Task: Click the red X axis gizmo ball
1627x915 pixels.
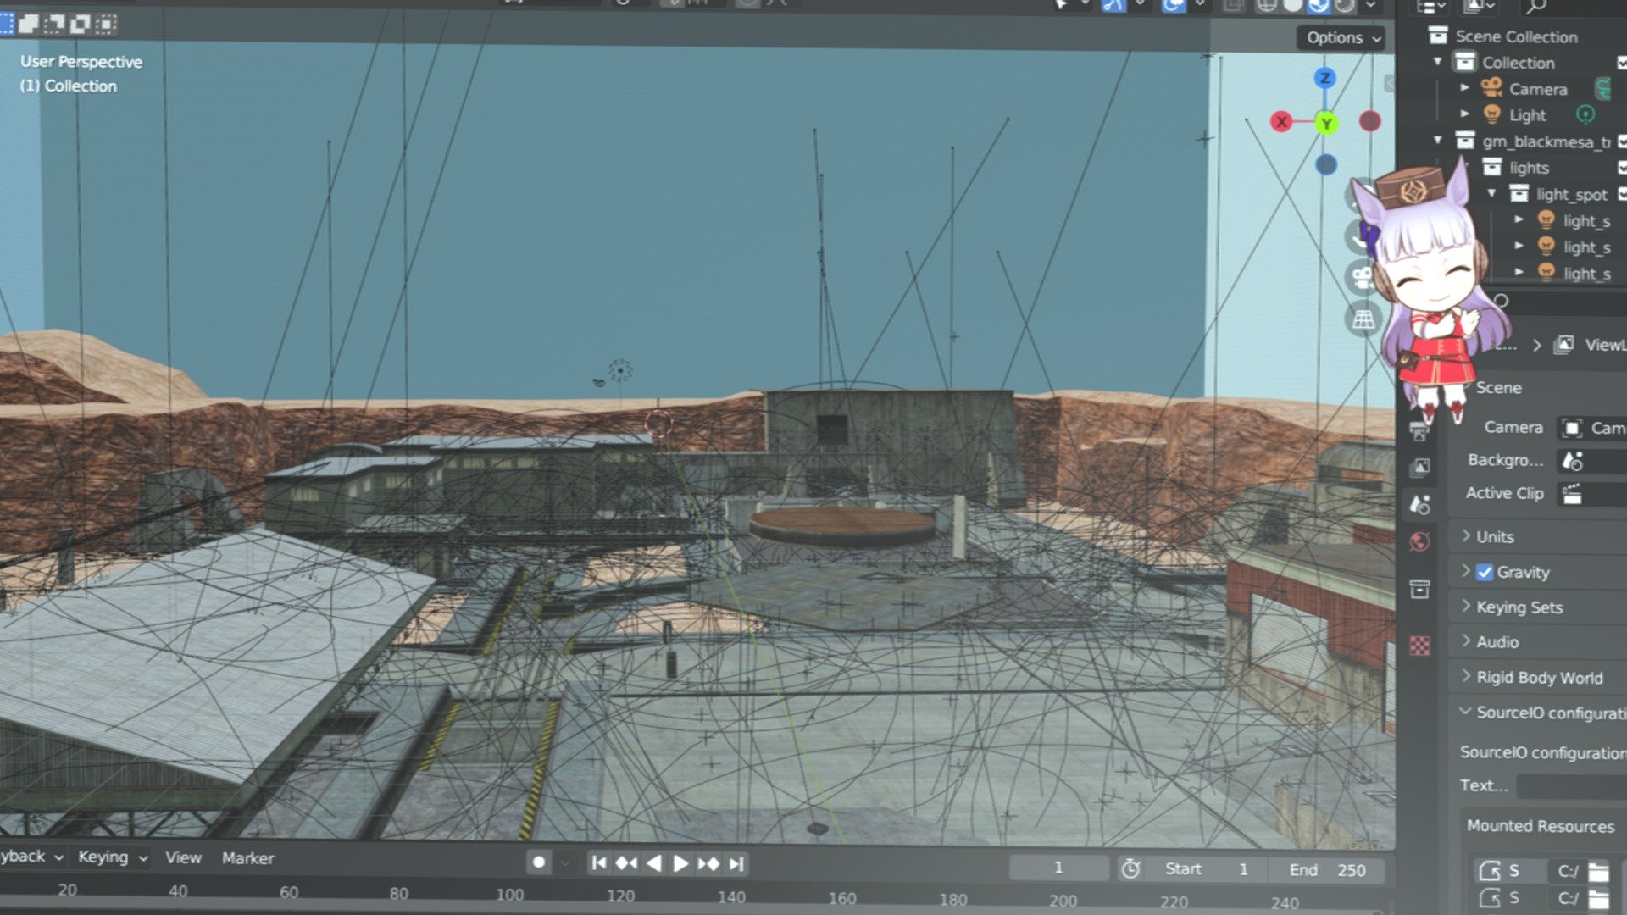Action: click(x=1281, y=122)
